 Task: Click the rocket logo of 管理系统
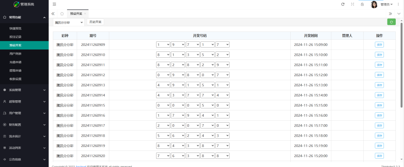click(x=16, y=5)
